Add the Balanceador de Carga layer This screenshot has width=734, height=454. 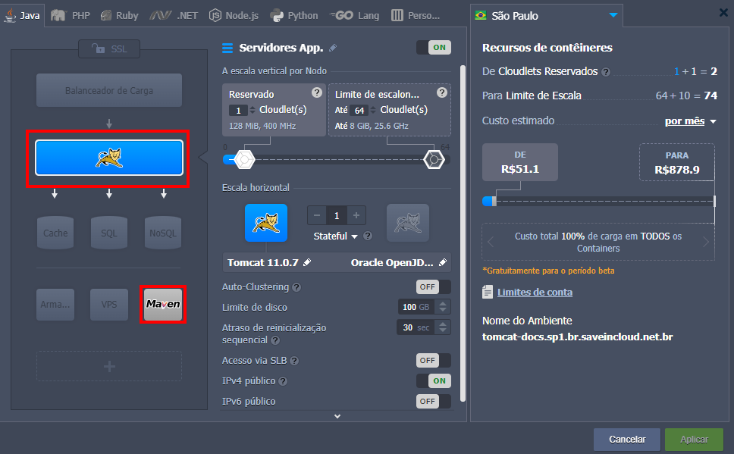[x=109, y=90]
